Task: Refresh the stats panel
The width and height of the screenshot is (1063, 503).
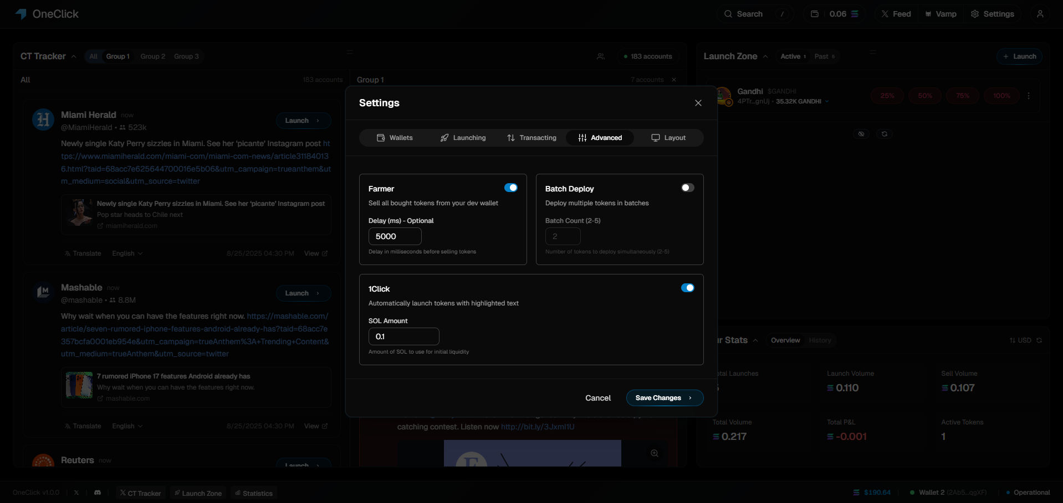Action: (1039, 340)
